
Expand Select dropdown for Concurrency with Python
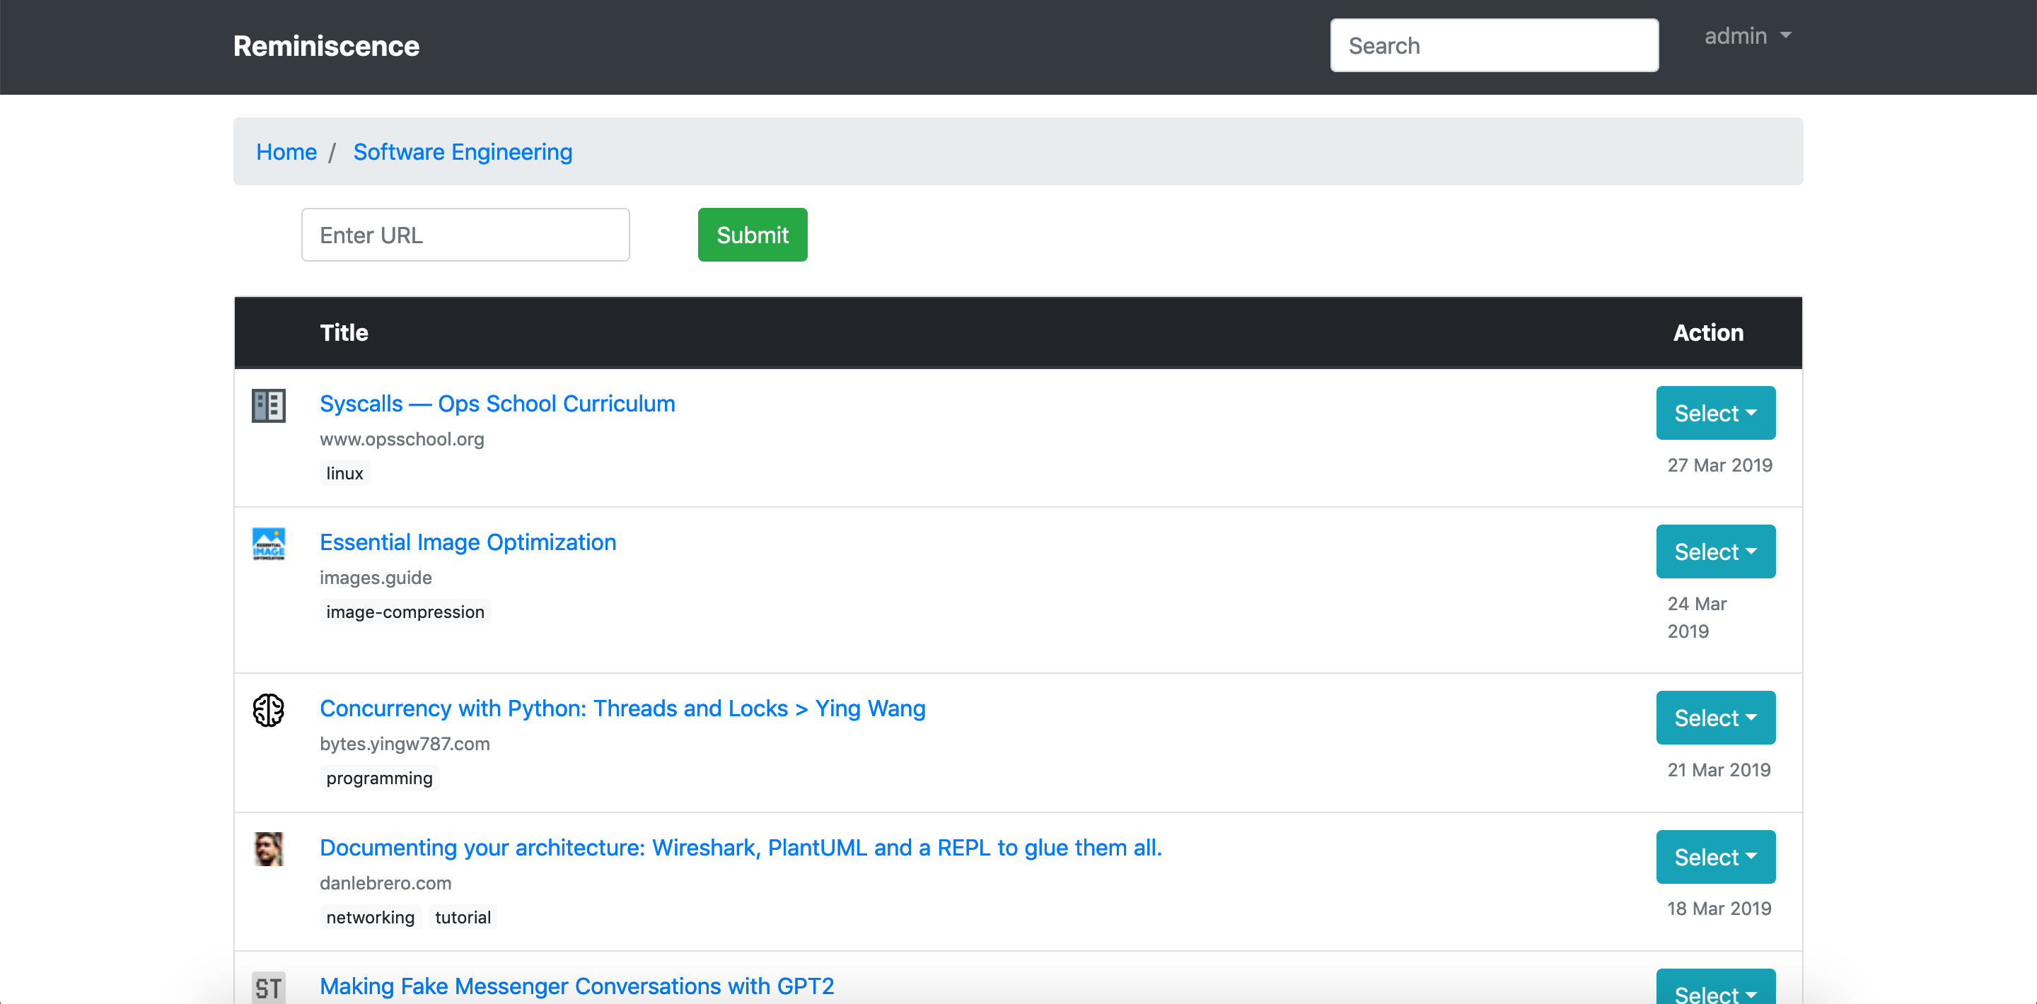click(x=1715, y=718)
